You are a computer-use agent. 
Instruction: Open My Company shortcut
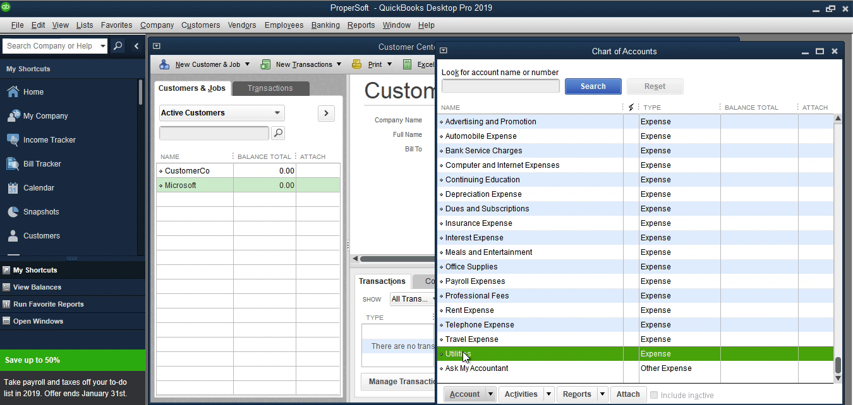pos(37,116)
